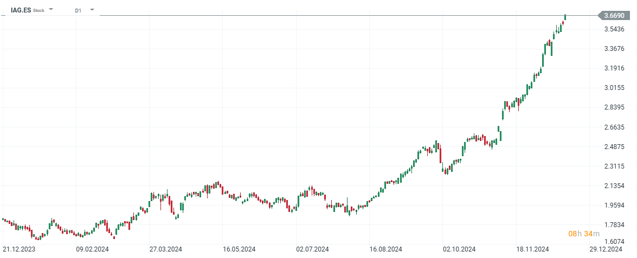Click the 27.03.2024 time axis label
This screenshot has width=637, height=258.
(x=165, y=249)
